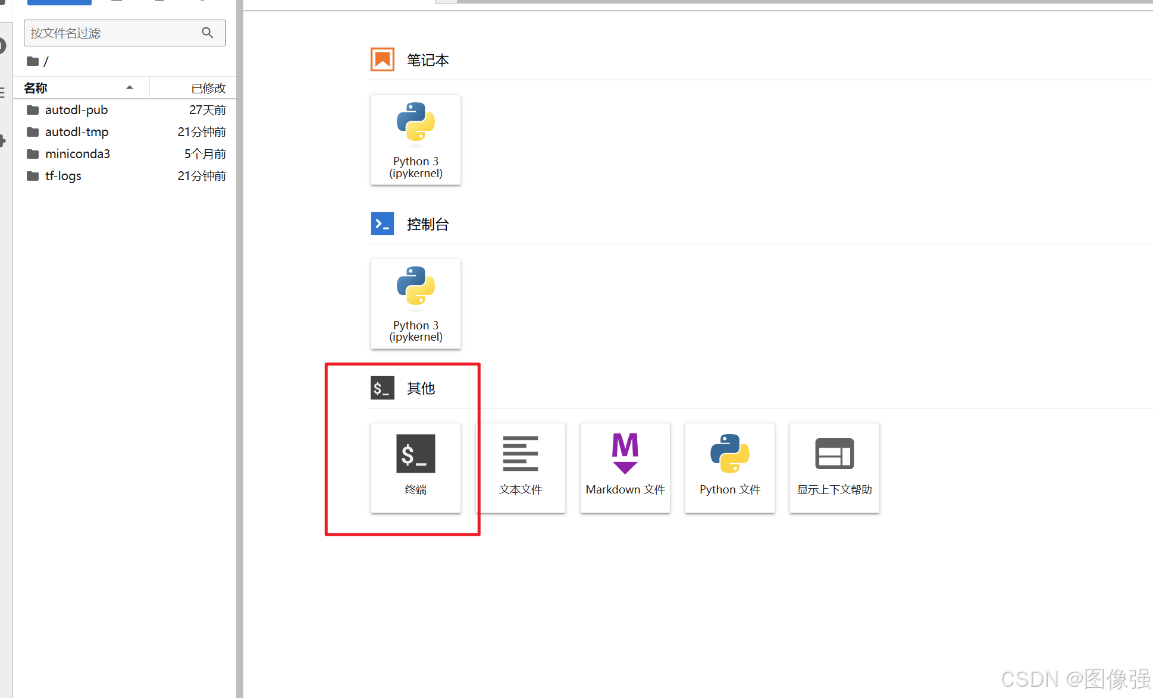Click the 其他 section heading
1153x698 pixels.
click(421, 388)
